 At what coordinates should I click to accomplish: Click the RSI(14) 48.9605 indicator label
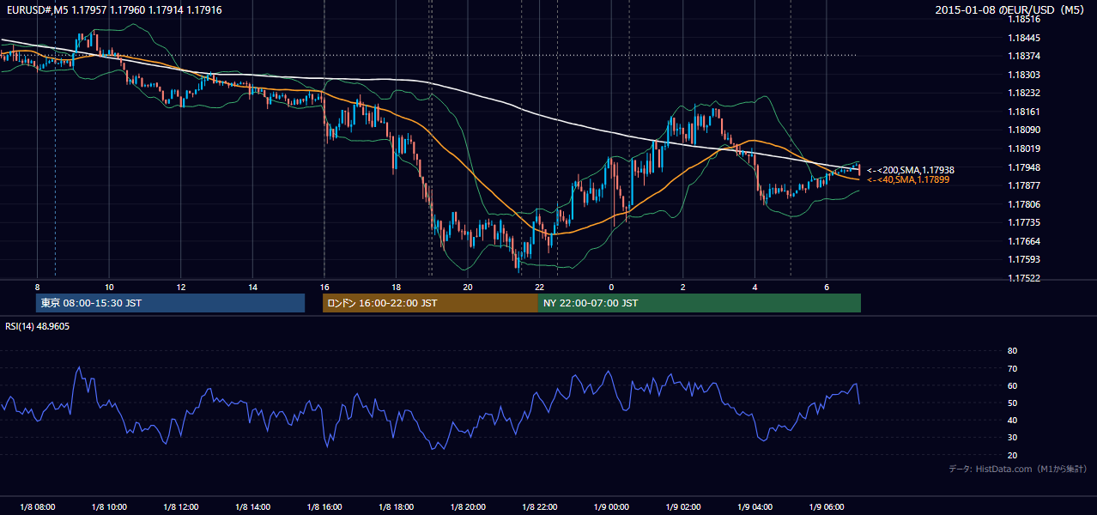click(x=37, y=326)
